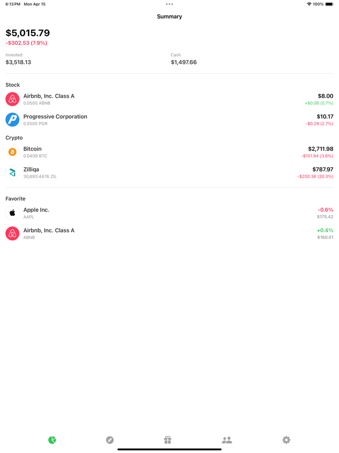
Task: Open Airbnb favorite showing +0.4%
Action: click(169, 233)
